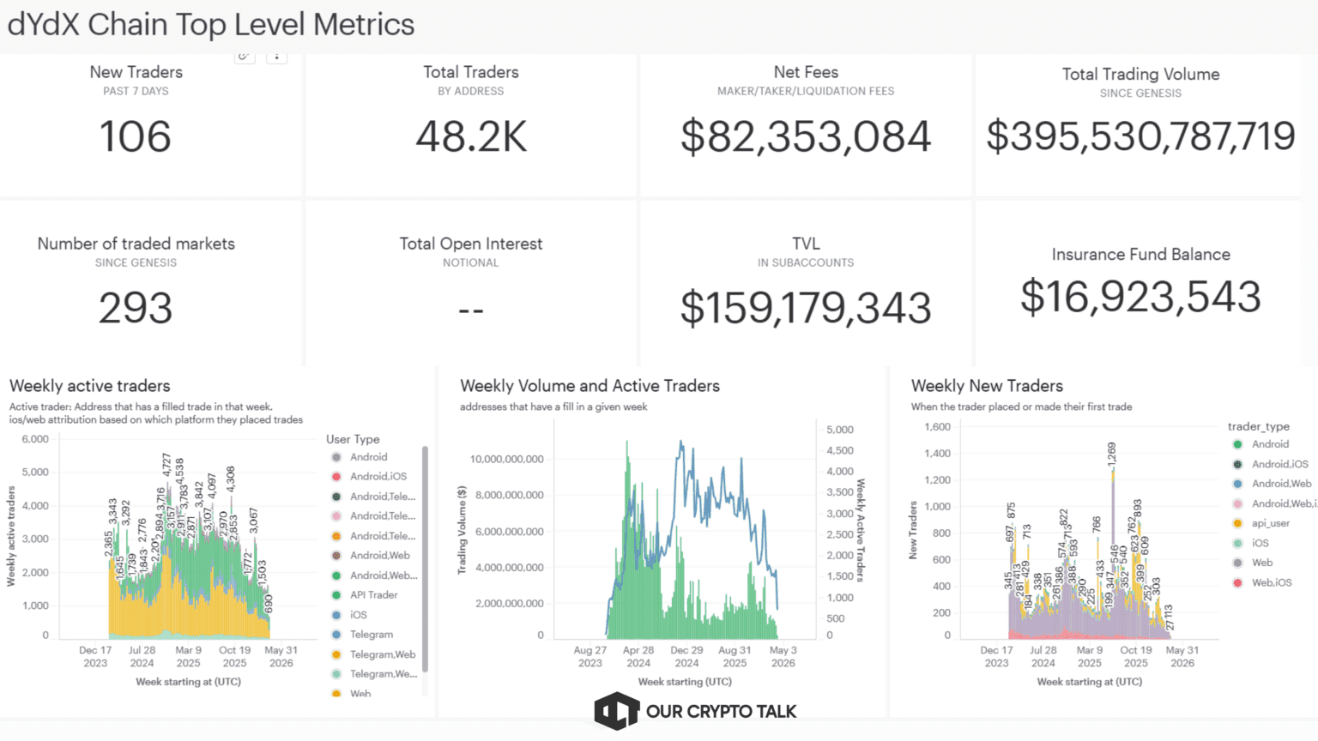Viewport: 1318px width, 741px height.
Task: Open the three-dot menu on New Traders card
Action: [x=276, y=57]
